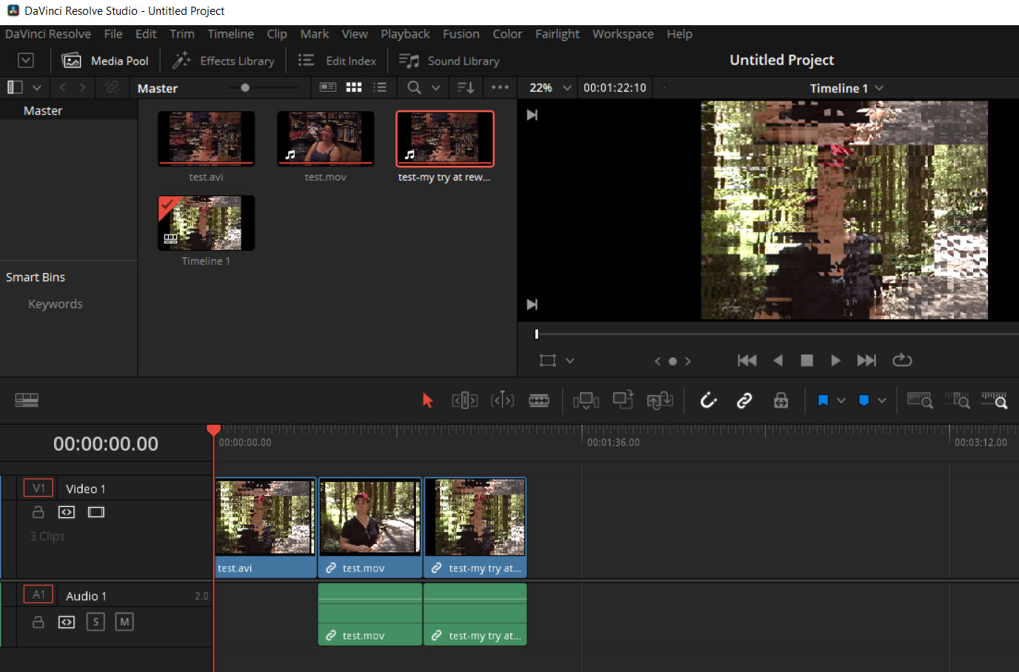1019x672 pixels.
Task: Toggle loop playback in viewer
Action: point(902,360)
